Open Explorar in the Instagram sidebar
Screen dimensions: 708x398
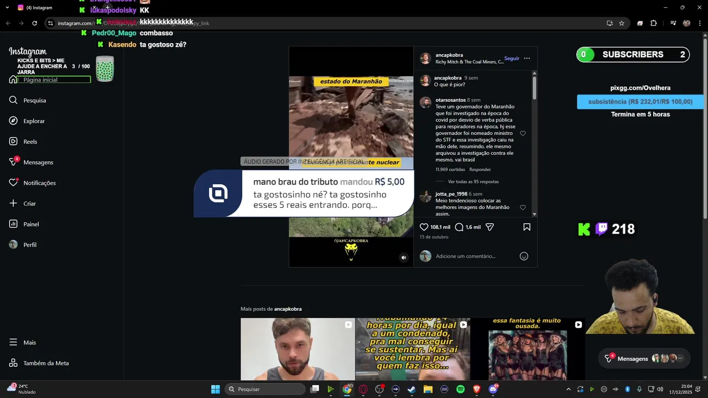point(27,121)
